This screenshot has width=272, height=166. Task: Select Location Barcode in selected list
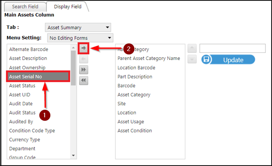pyautogui.click(x=136, y=68)
